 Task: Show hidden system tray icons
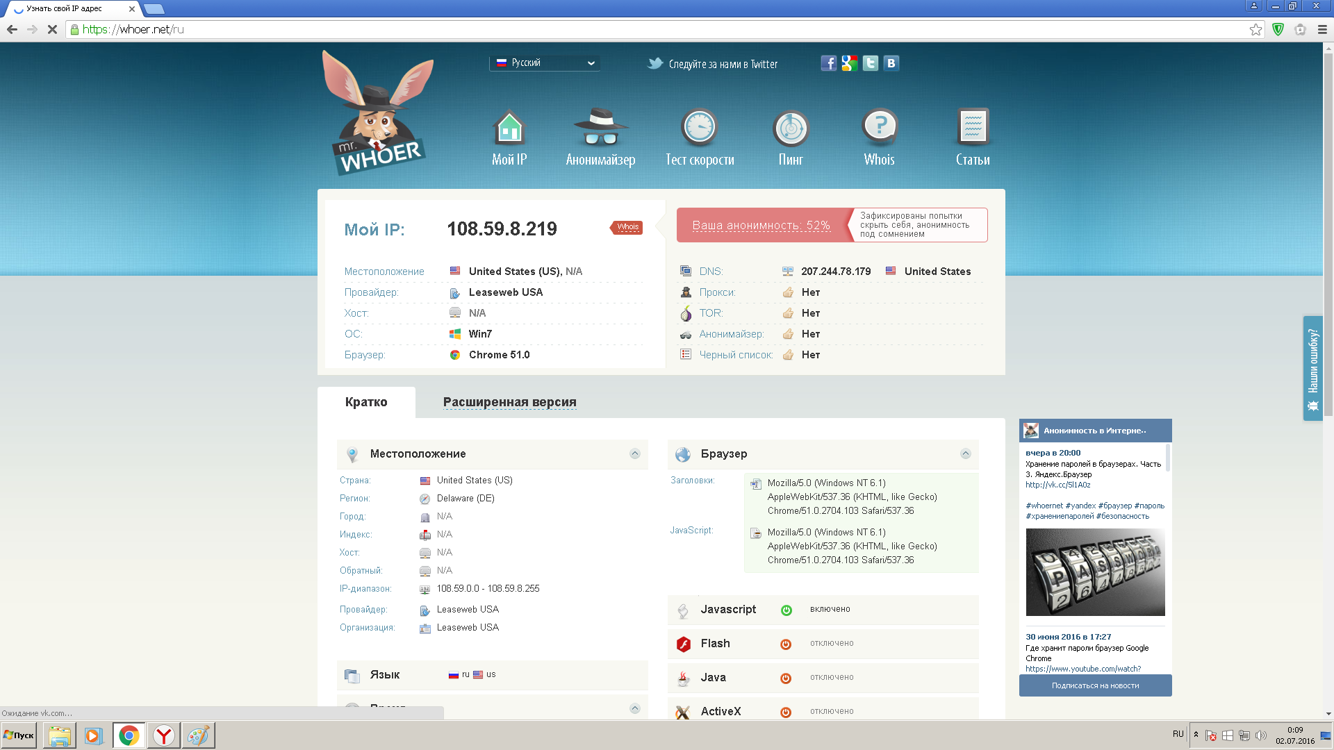click(1196, 735)
